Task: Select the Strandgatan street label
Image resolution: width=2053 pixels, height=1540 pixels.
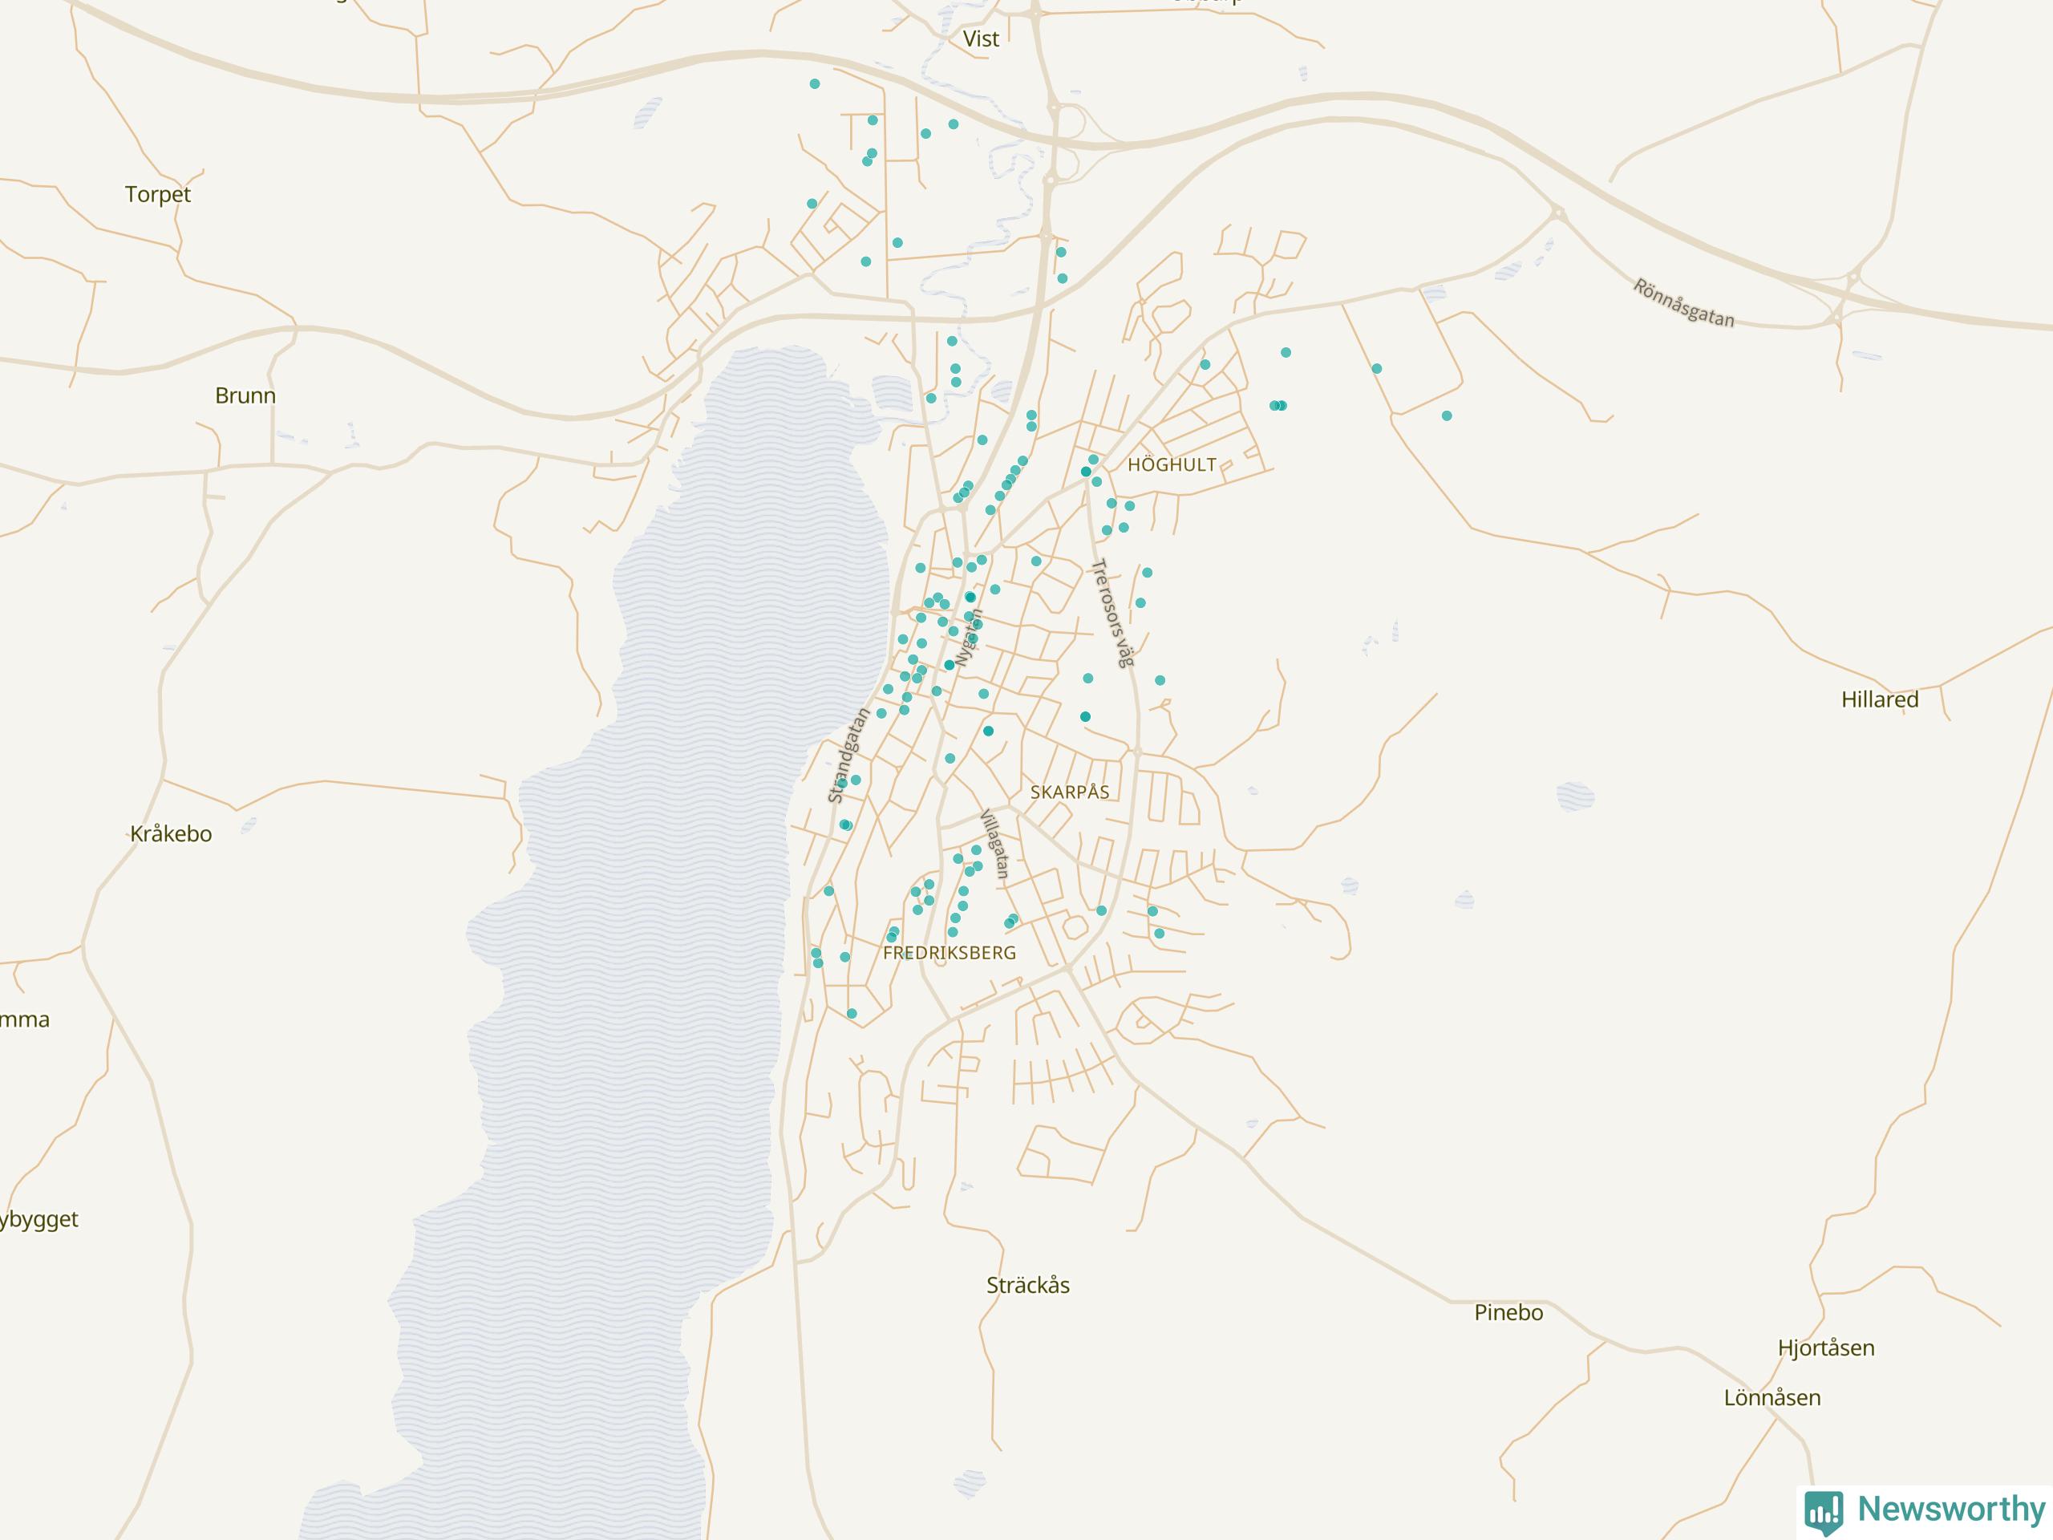Action: click(x=848, y=755)
